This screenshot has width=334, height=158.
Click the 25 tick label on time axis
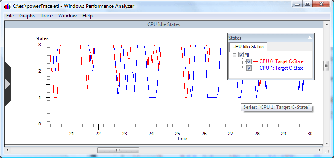tap(178, 134)
